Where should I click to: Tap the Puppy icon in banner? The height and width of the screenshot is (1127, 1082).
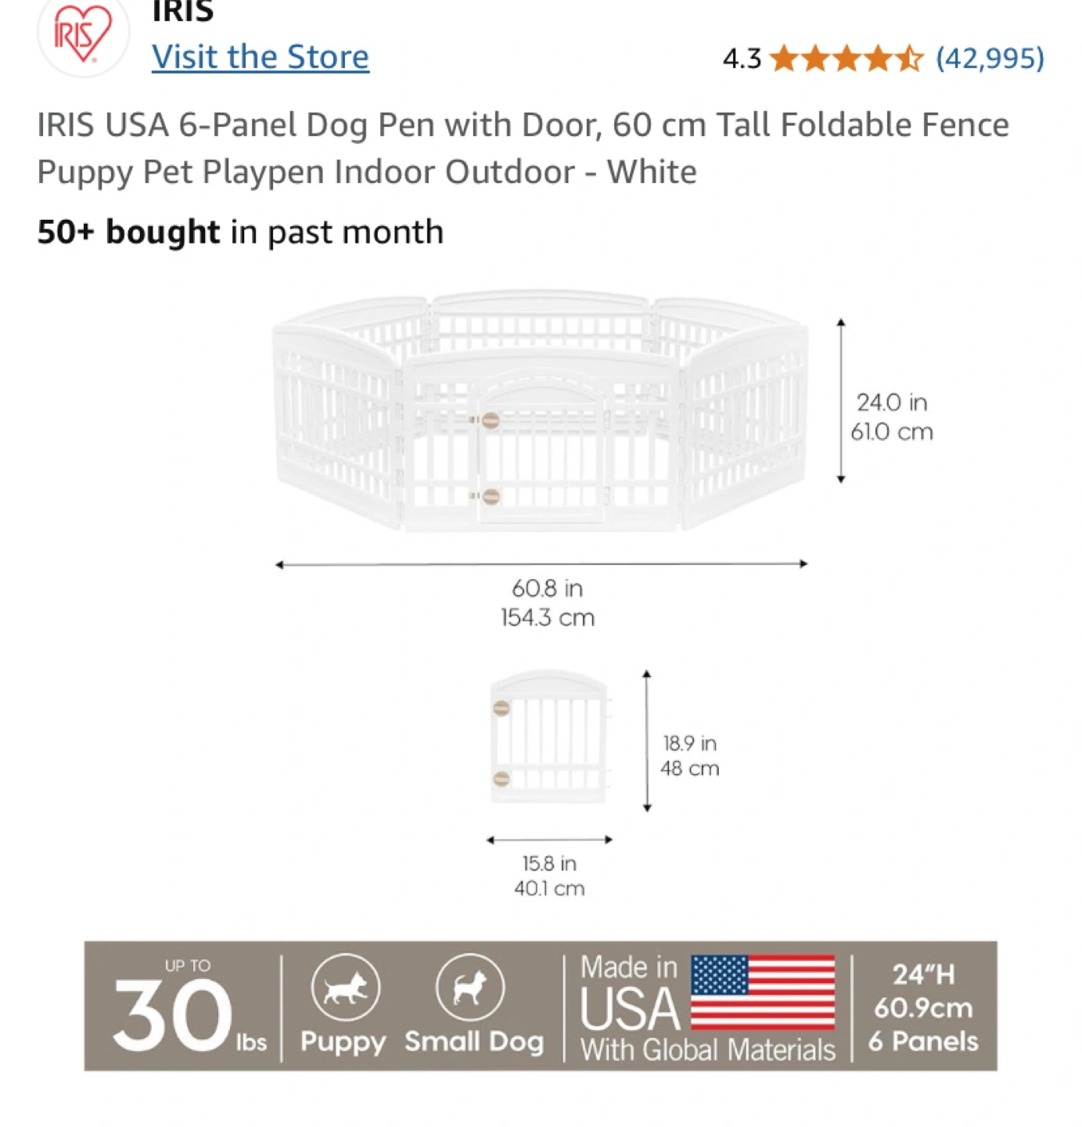345,988
